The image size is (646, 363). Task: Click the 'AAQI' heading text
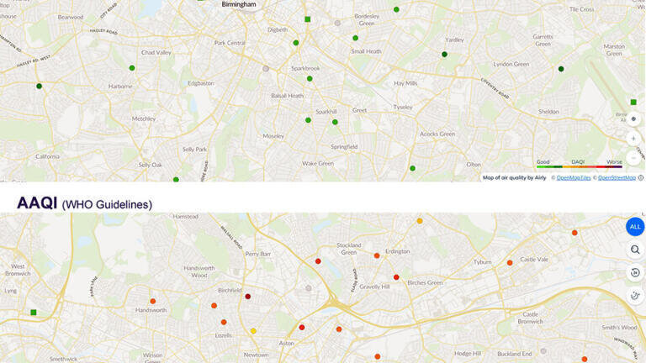pyautogui.click(x=37, y=203)
